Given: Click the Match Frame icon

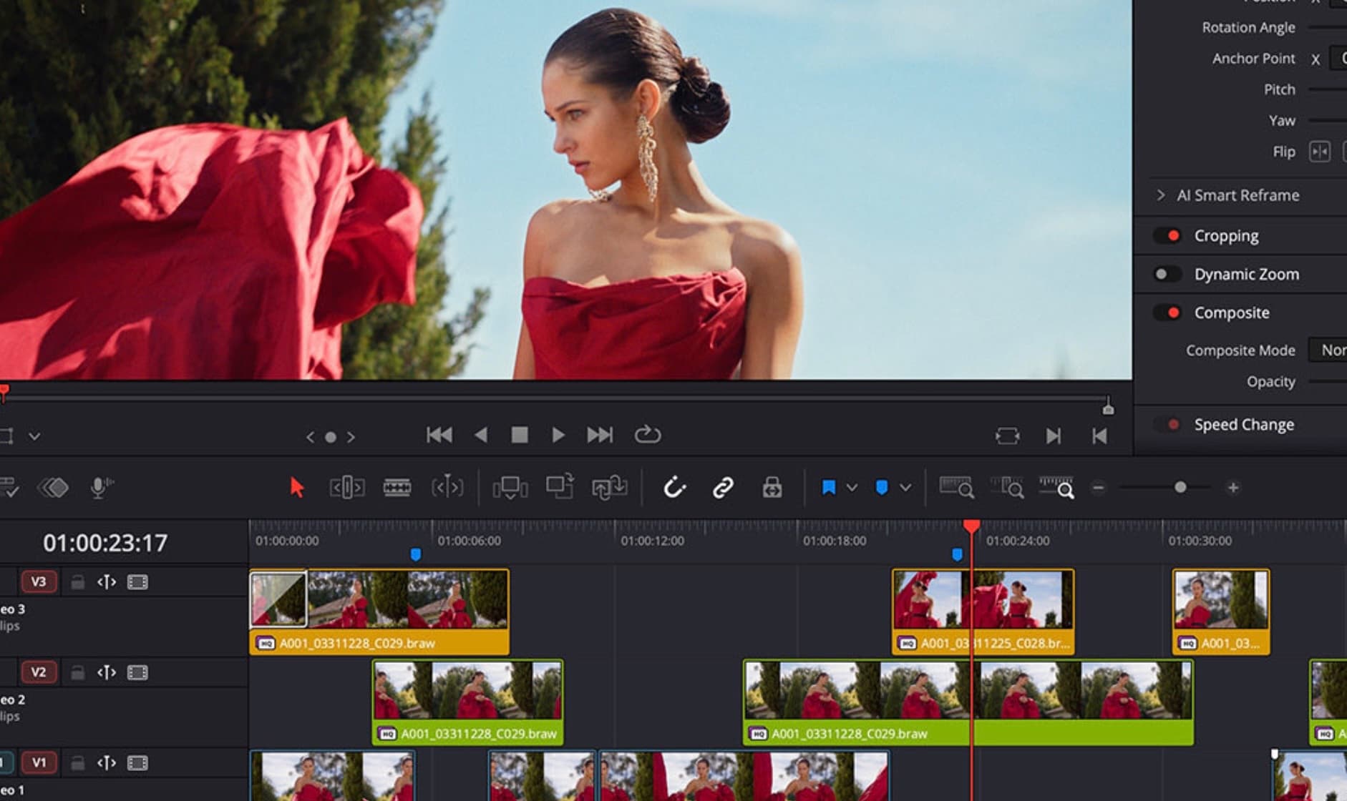Looking at the screenshot, I should tap(1007, 436).
